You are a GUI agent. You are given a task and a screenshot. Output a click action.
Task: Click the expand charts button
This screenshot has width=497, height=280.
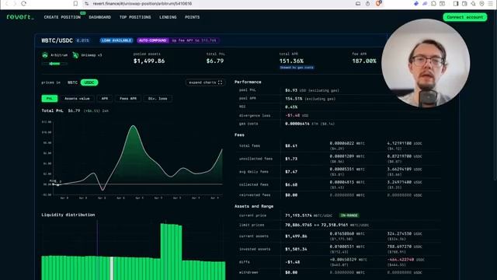[x=205, y=82]
